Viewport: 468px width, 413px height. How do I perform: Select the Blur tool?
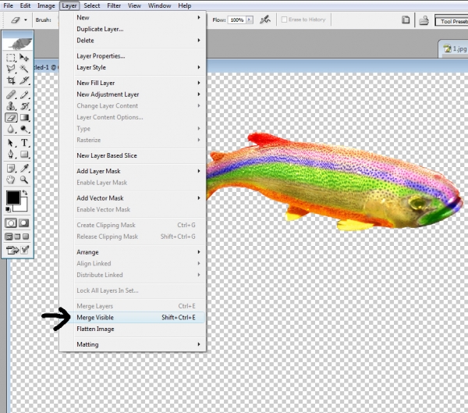tap(11, 129)
